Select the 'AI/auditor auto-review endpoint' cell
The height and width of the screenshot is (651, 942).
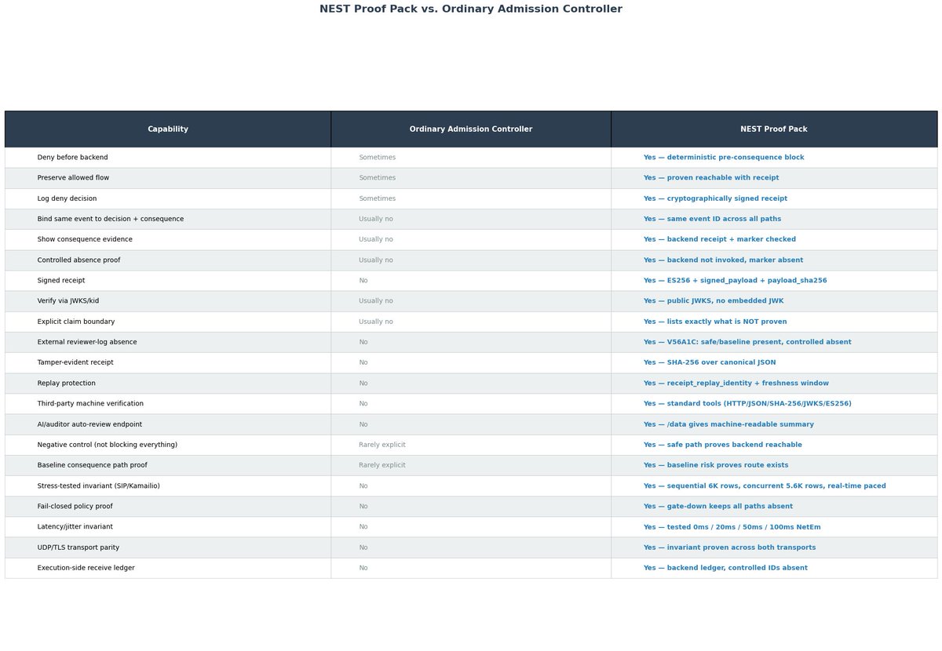click(168, 424)
